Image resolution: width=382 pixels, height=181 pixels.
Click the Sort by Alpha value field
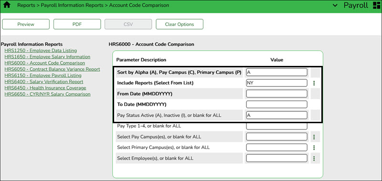[x=277, y=72]
